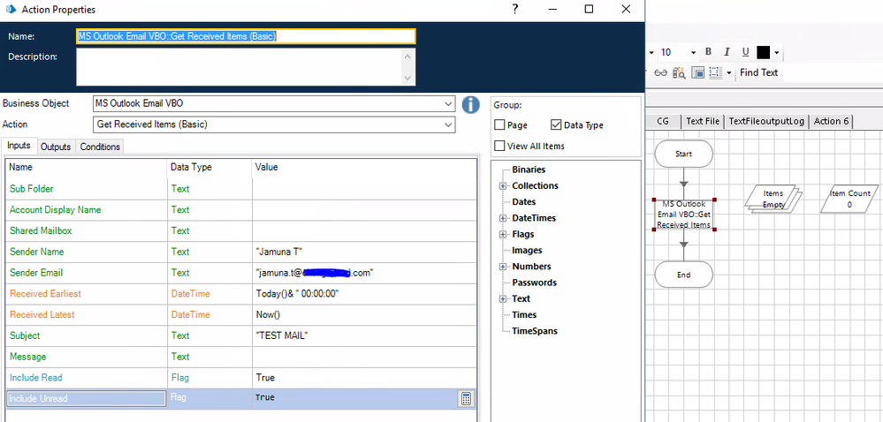Click description scrollbar down arrow
Image resolution: width=883 pixels, height=422 pixels.
(409, 79)
